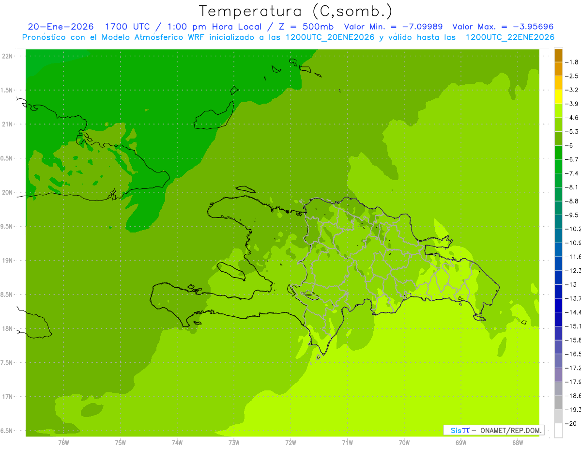Click the '68W' longitude axis label

(517, 443)
